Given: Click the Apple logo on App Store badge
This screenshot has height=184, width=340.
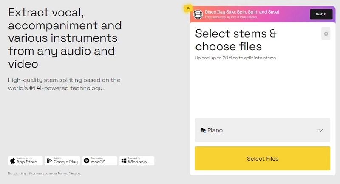Looking at the screenshot, I should click(13, 161).
